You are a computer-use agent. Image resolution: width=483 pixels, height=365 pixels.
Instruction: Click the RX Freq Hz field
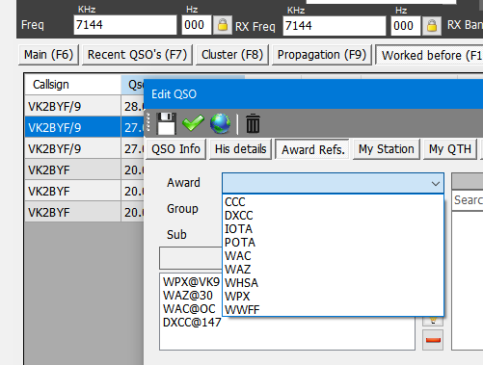[x=406, y=26]
